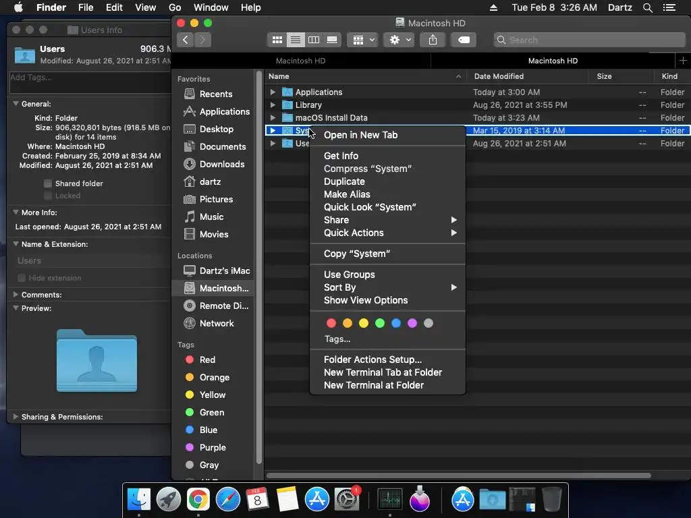Expand the Applications folder row
691x518 pixels.
[273, 92]
